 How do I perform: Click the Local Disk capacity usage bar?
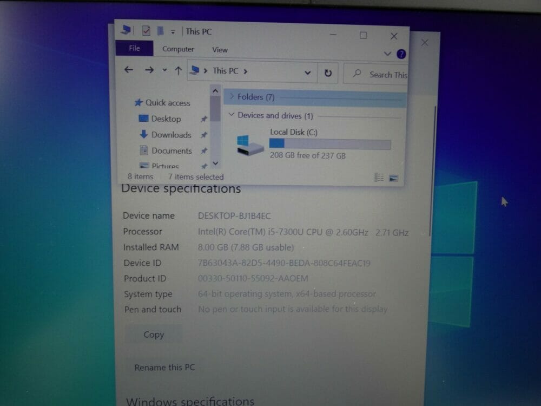[x=330, y=144]
